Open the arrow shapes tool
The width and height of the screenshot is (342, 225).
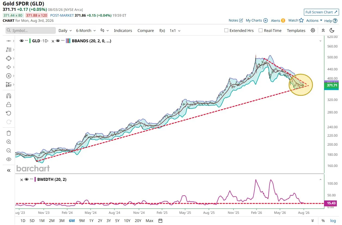coord(8,67)
